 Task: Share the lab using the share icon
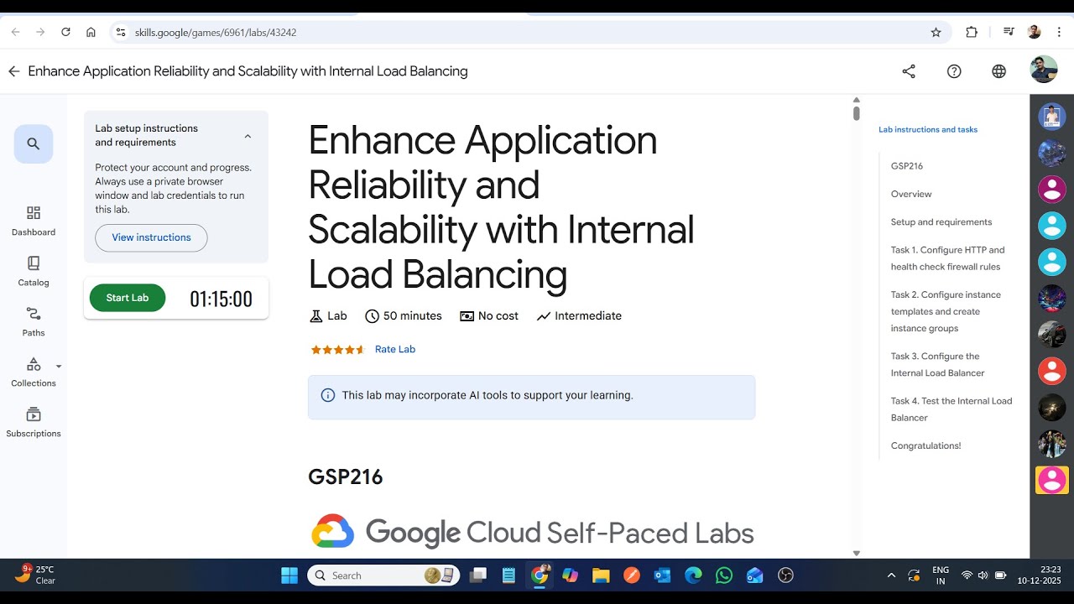(x=909, y=71)
